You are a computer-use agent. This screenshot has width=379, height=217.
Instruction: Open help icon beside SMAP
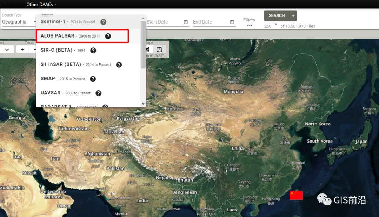(x=93, y=79)
